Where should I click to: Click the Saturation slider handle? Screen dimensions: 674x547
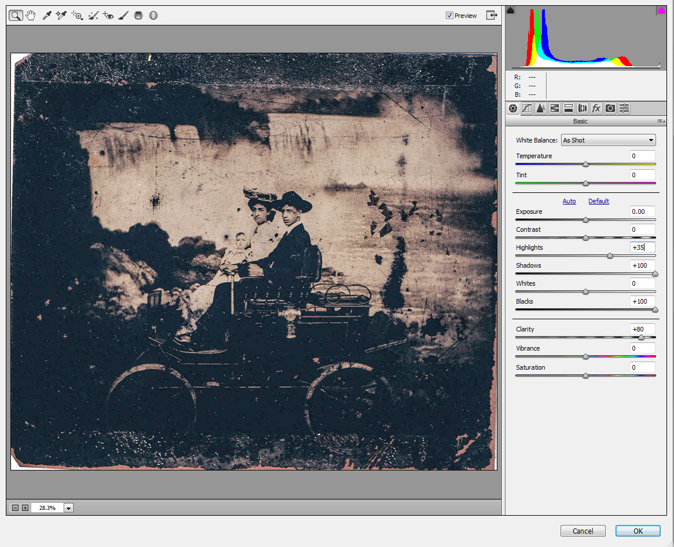pos(585,376)
